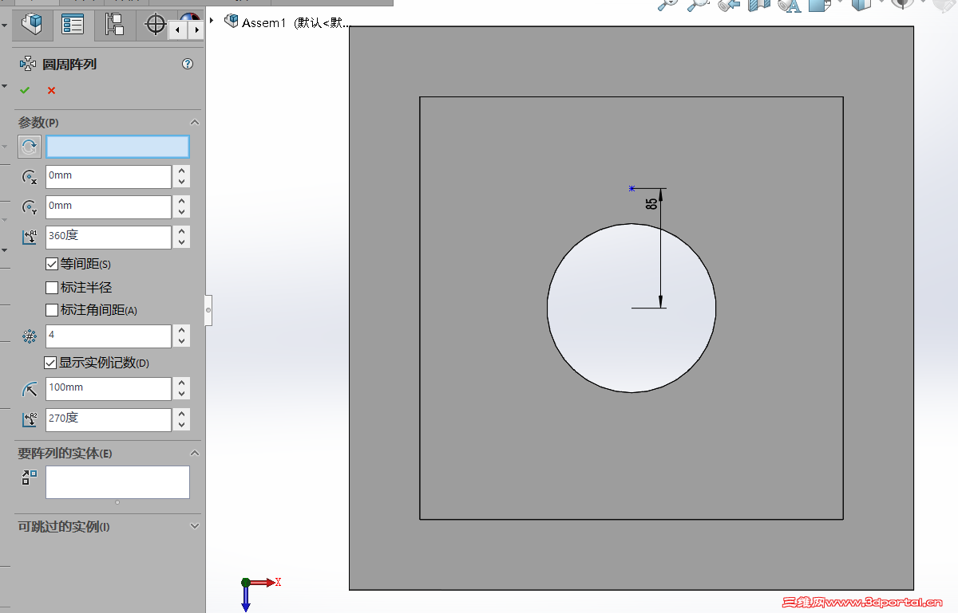
Task: Select the Assem1 (默认<默... tree label
Action: (x=295, y=22)
